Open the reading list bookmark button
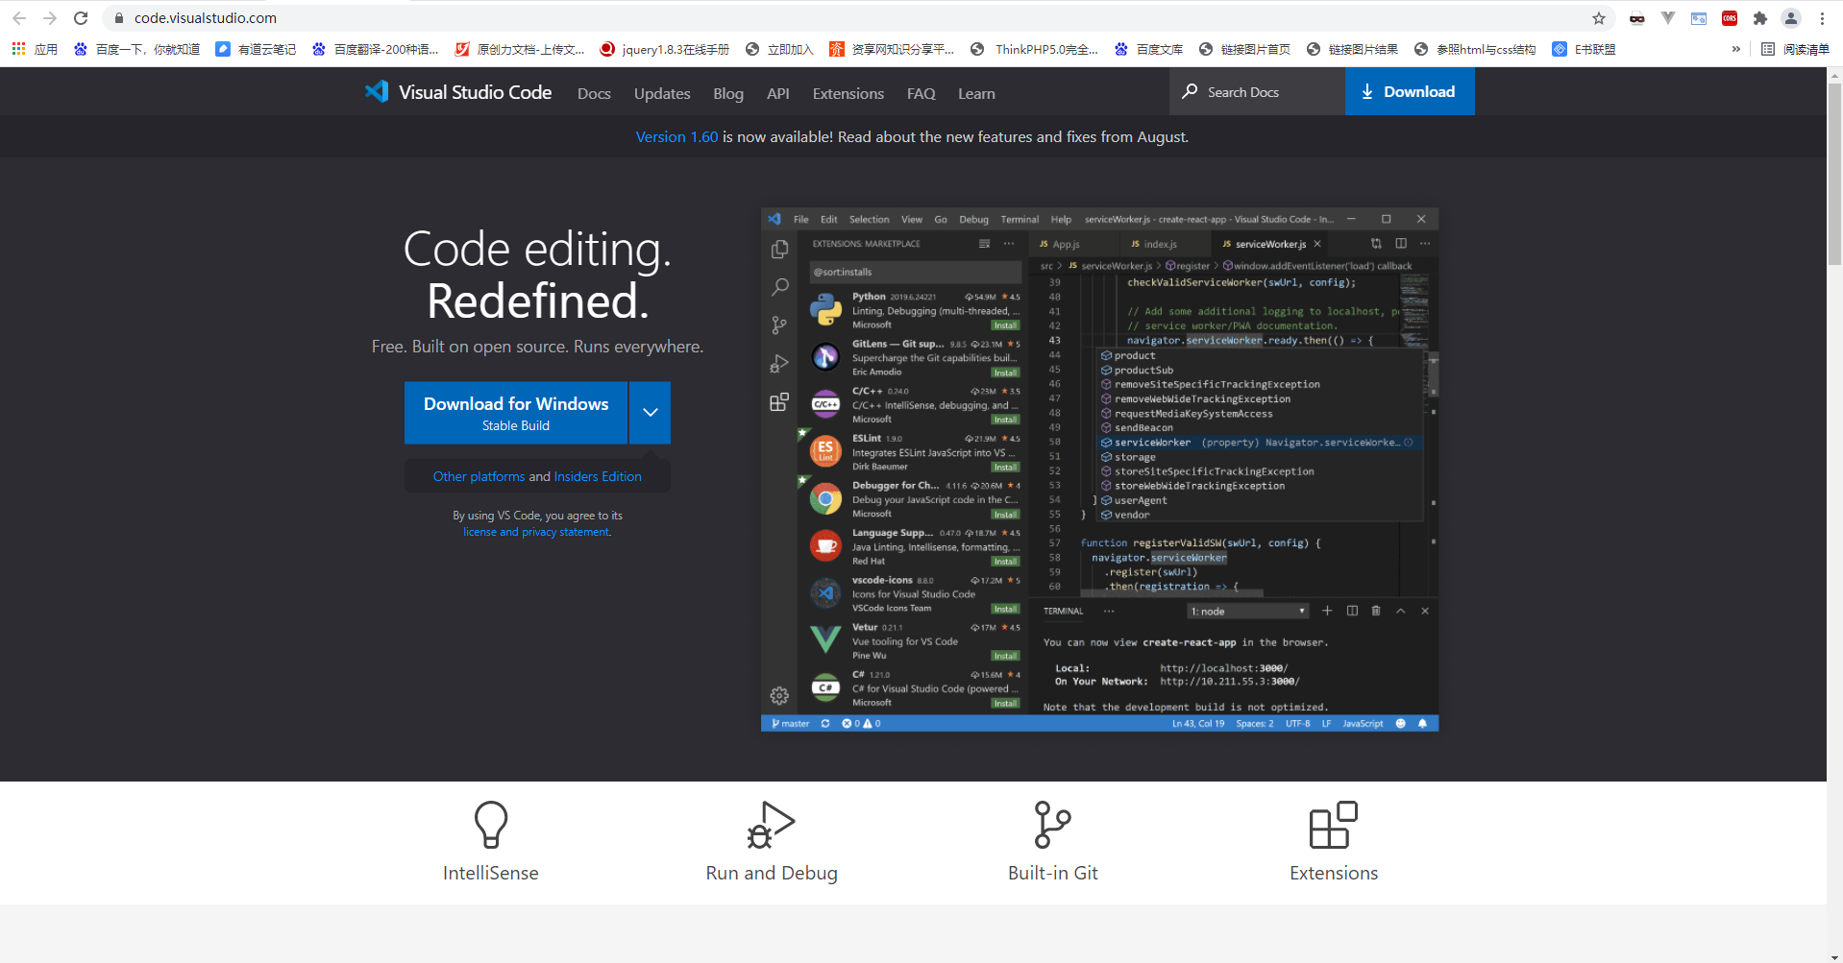Image resolution: width=1843 pixels, height=963 pixels. pyautogui.click(x=1795, y=49)
